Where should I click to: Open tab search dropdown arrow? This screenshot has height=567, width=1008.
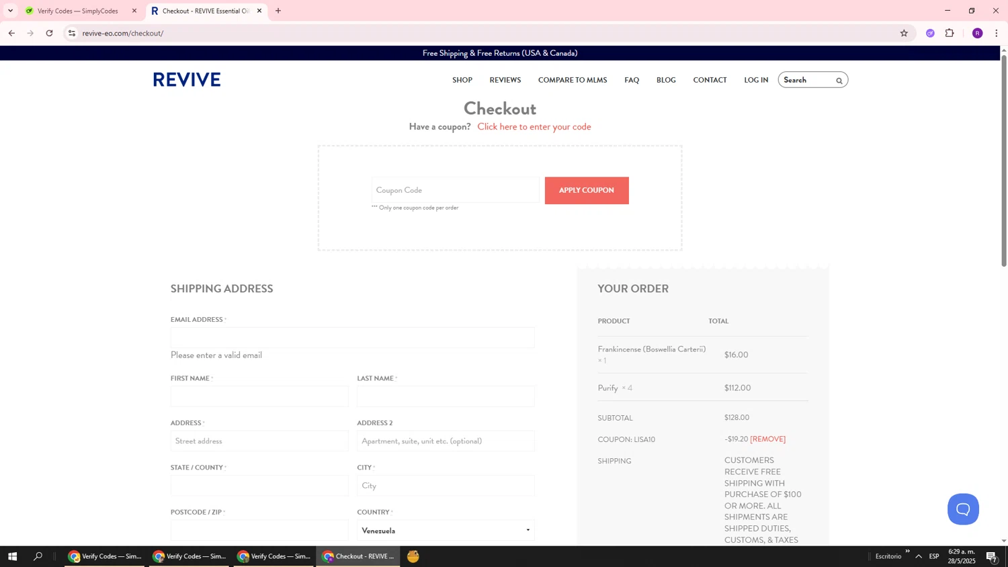tap(10, 11)
